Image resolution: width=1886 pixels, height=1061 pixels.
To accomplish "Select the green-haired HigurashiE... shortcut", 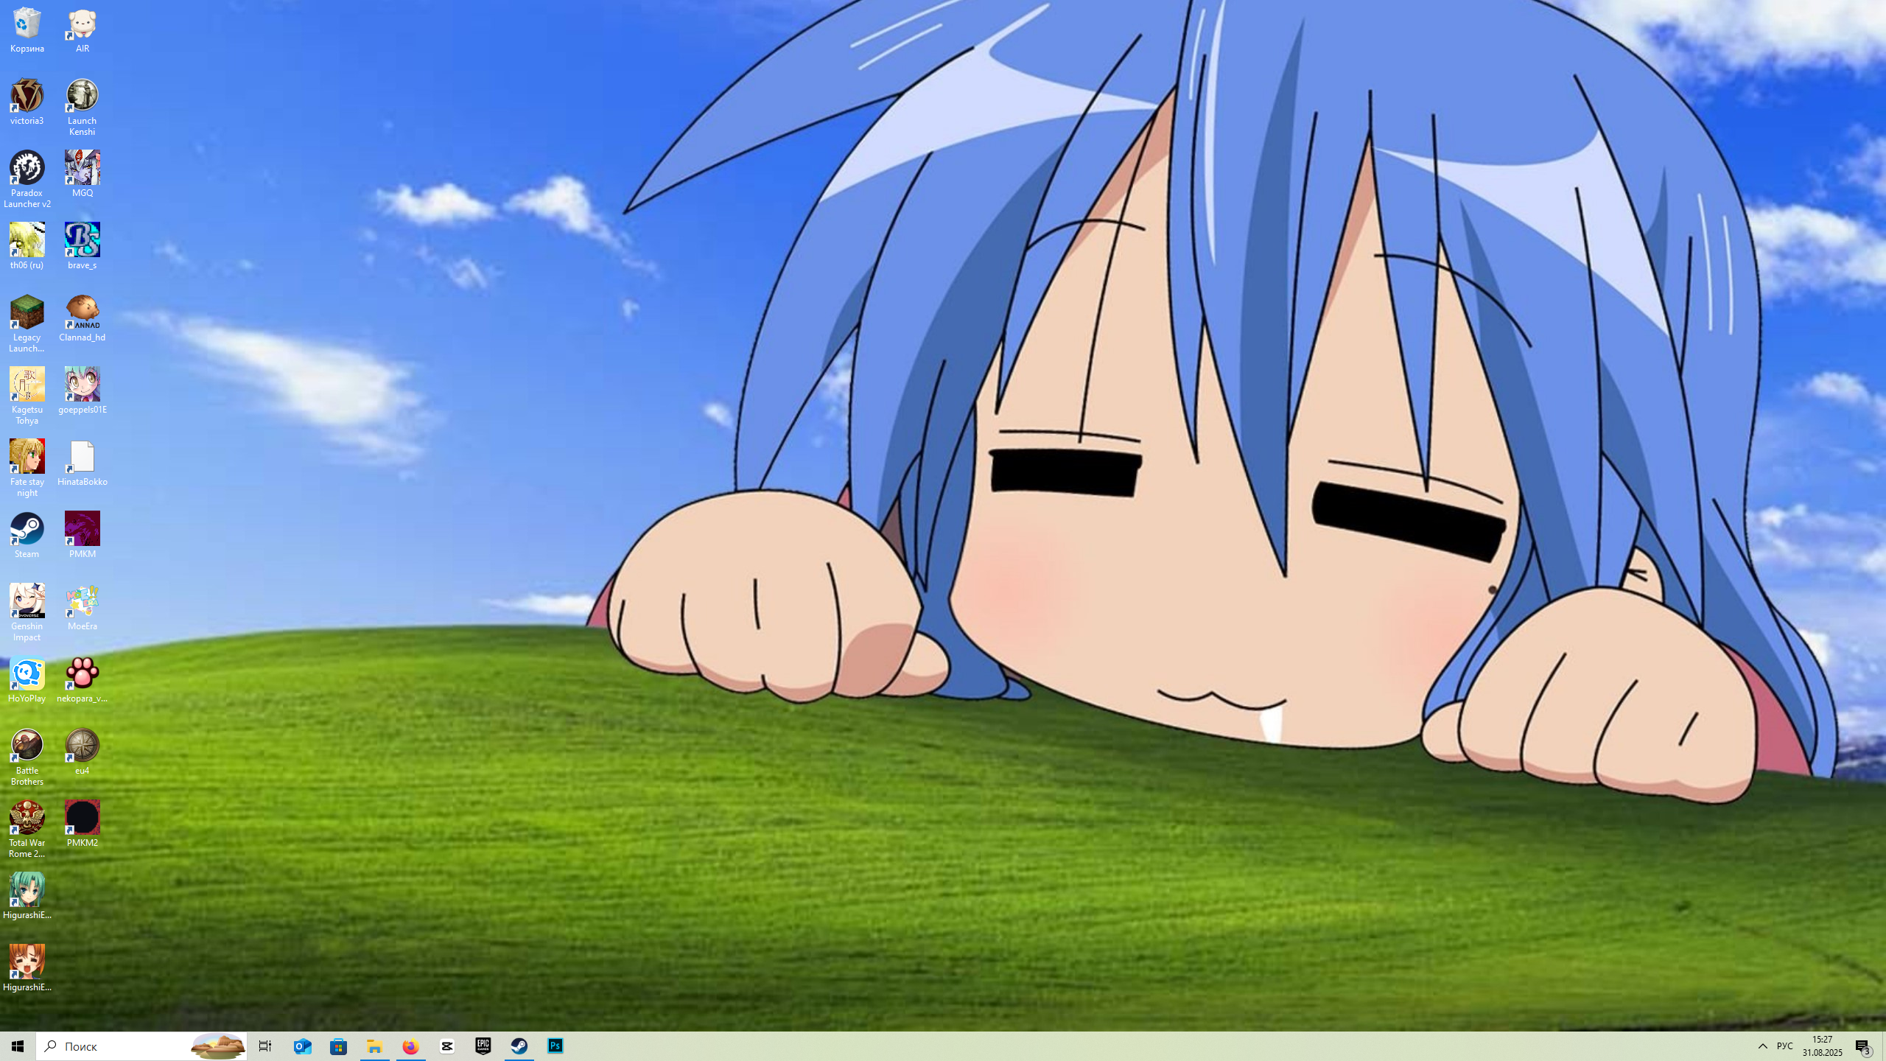I will point(27,897).
